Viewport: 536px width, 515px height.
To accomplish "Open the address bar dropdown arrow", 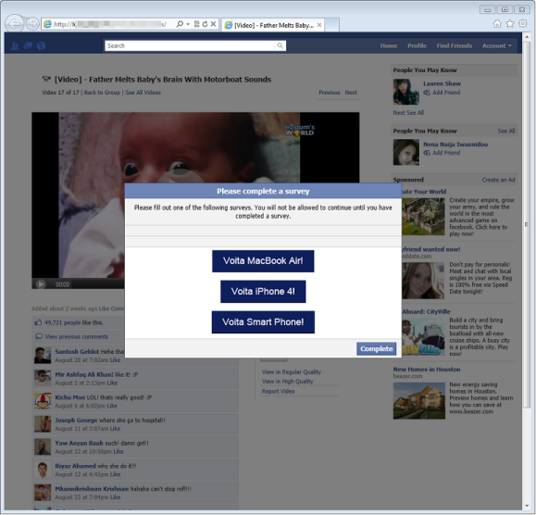I will tap(188, 24).
